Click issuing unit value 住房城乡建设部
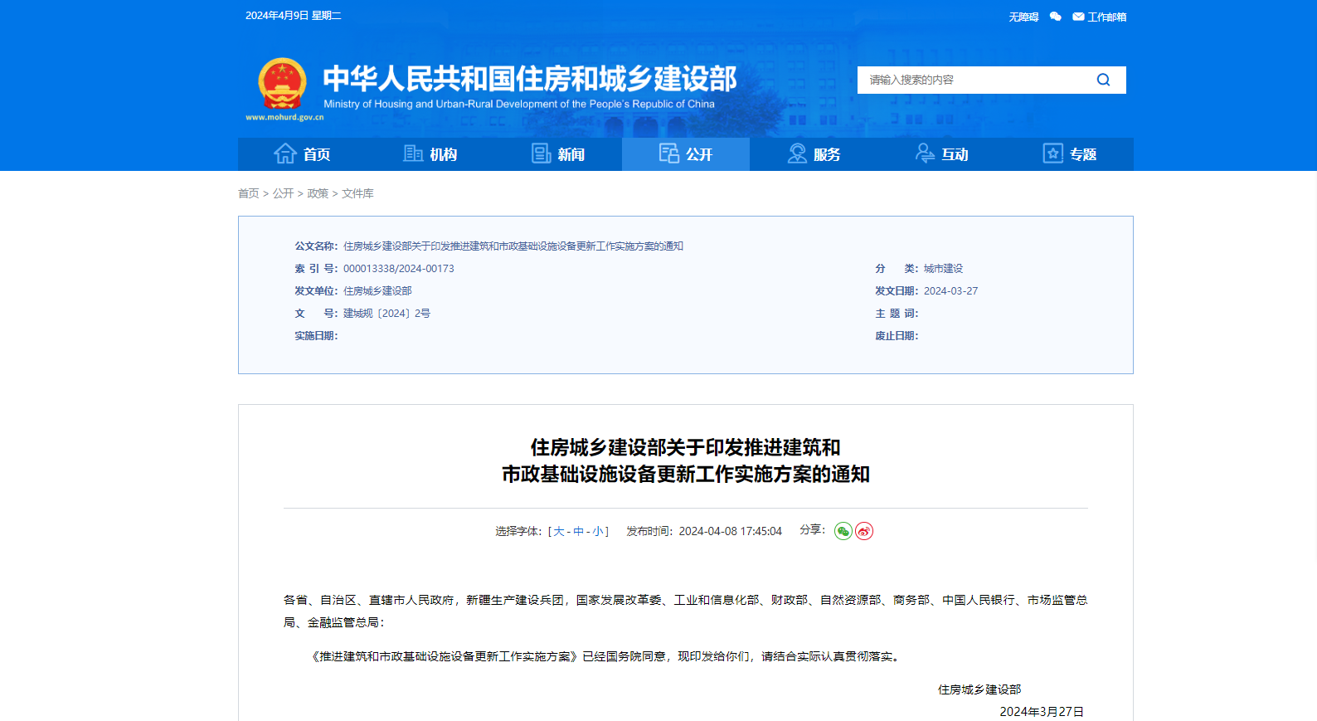The width and height of the screenshot is (1317, 721). [x=377, y=291]
